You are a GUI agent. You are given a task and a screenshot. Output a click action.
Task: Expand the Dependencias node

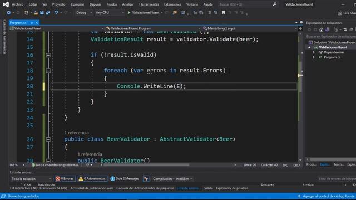click(x=314, y=52)
